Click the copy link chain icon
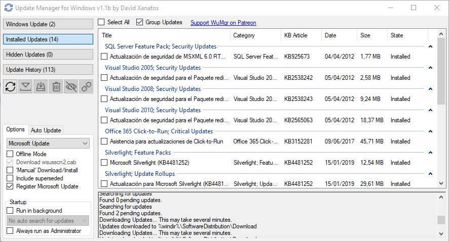 pyautogui.click(x=87, y=86)
